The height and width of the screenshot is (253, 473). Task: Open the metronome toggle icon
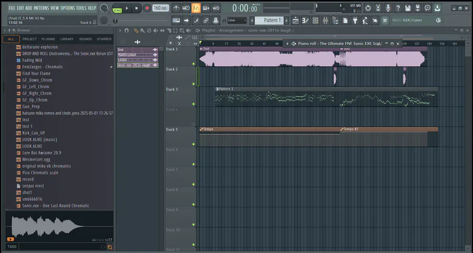[176, 8]
